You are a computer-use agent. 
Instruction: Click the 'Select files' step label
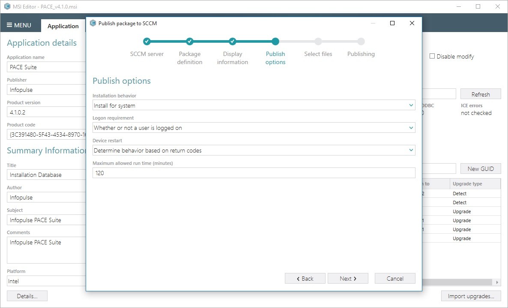318,54
